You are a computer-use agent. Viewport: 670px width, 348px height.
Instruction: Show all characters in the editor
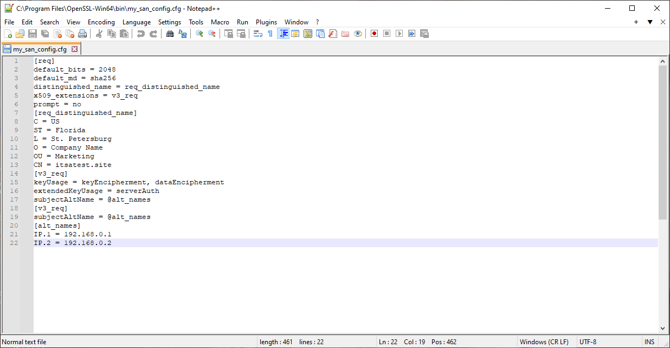[x=269, y=33]
